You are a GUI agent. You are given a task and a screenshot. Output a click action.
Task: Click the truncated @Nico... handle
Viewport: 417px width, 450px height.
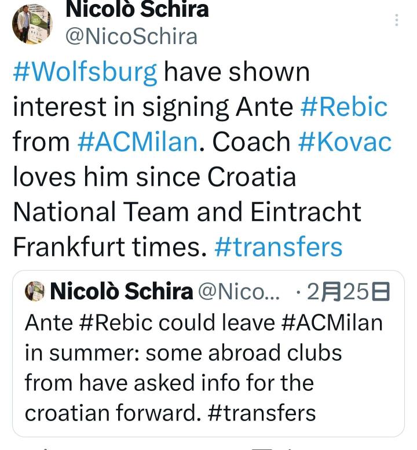239,292
